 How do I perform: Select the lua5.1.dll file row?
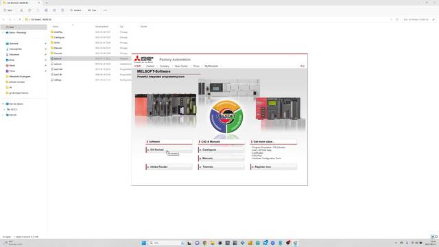pyautogui.click(x=91, y=69)
